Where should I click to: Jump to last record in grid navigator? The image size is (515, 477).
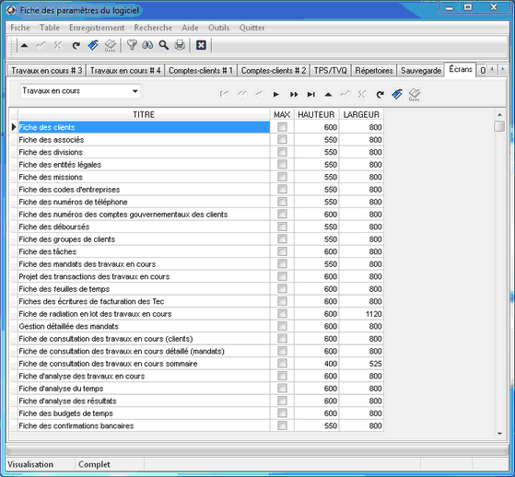coord(310,95)
